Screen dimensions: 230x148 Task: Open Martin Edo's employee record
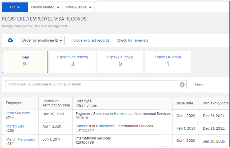[15, 126]
